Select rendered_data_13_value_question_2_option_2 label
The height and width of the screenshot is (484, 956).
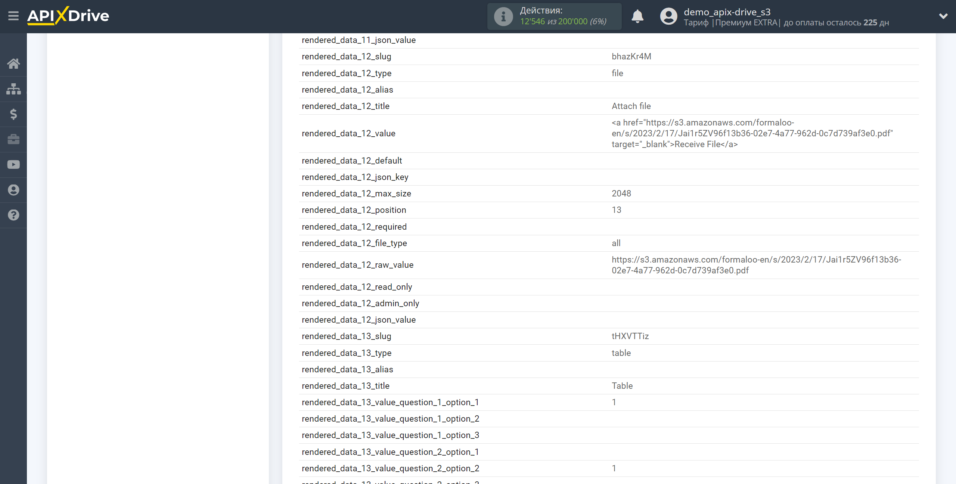click(391, 468)
